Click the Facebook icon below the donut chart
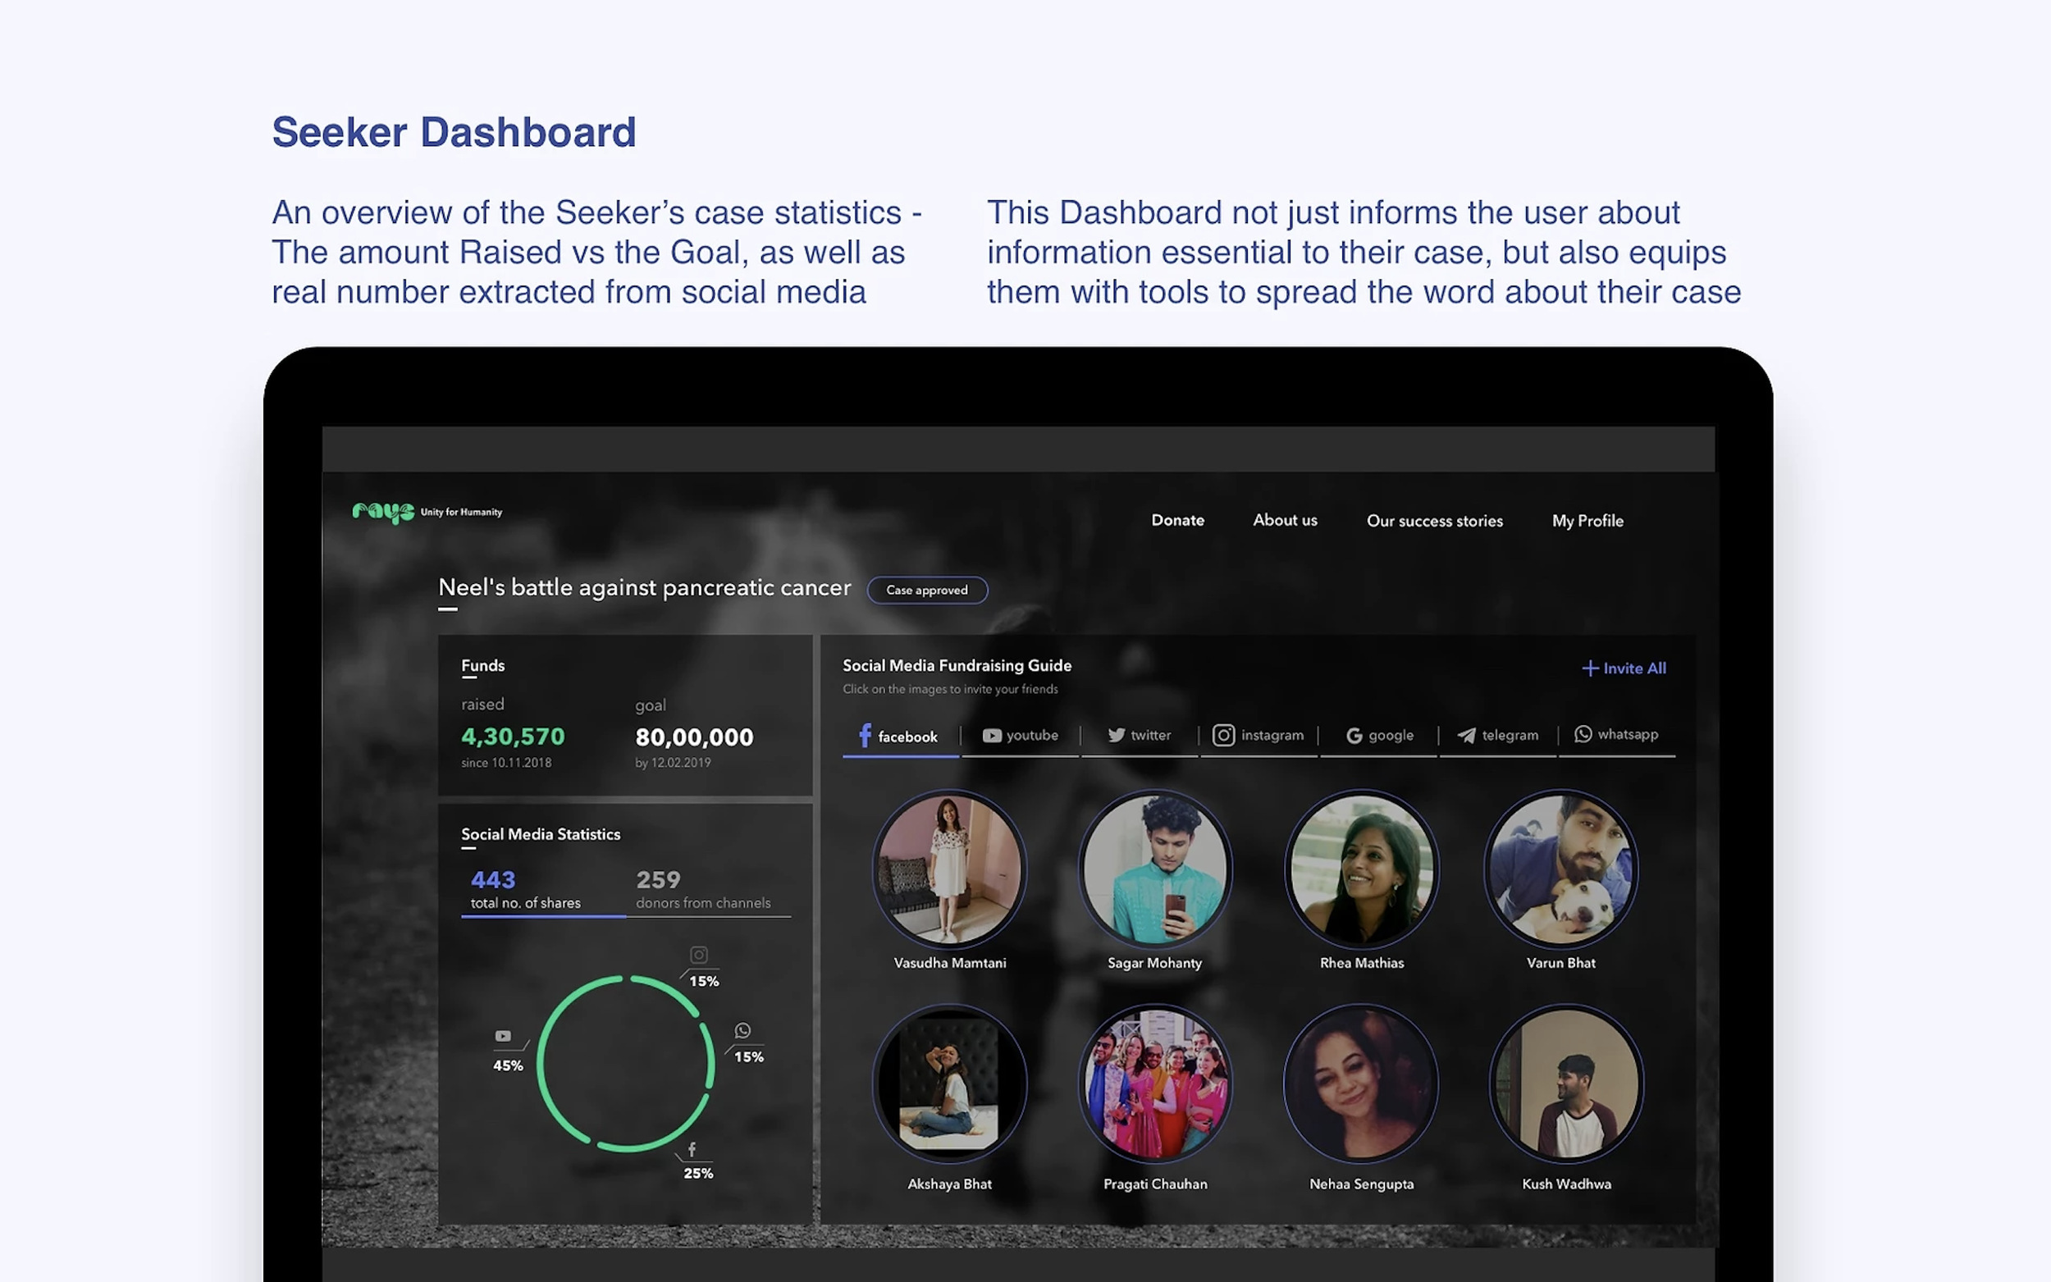 click(x=692, y=1150)
